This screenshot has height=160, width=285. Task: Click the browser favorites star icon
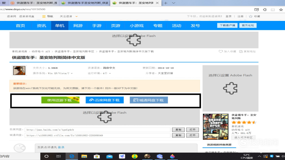click(x=281, y=10)
